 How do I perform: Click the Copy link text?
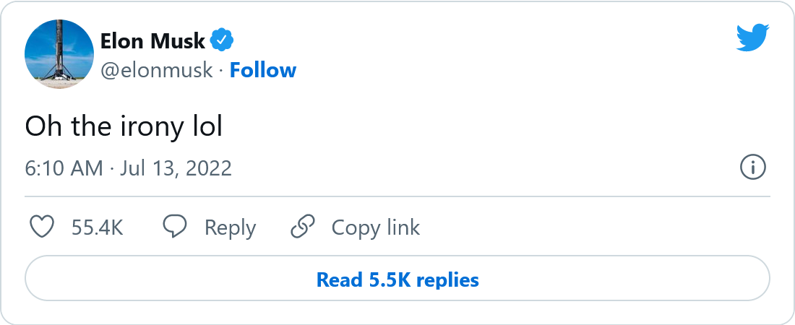tap(375, 227)
